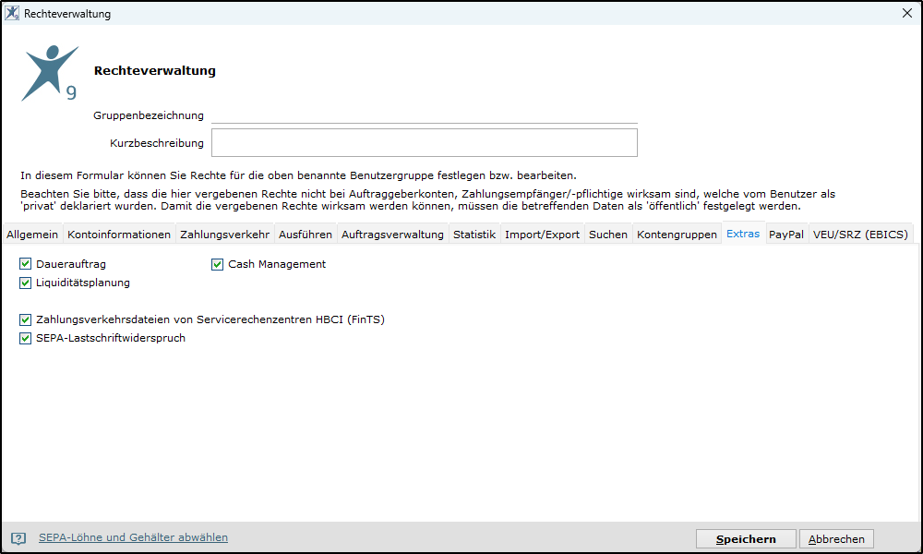
Task: Open the Suchen tab
Action: (x=608, y=235)
